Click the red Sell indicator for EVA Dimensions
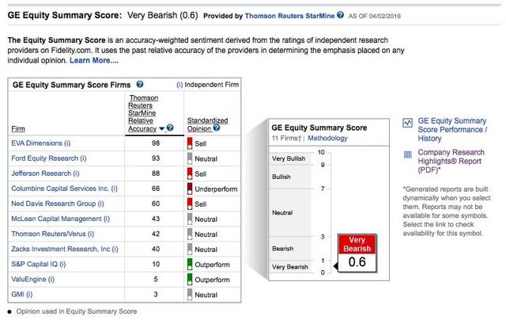This screenshot has height=320, width=506. [x=190, y=143]
